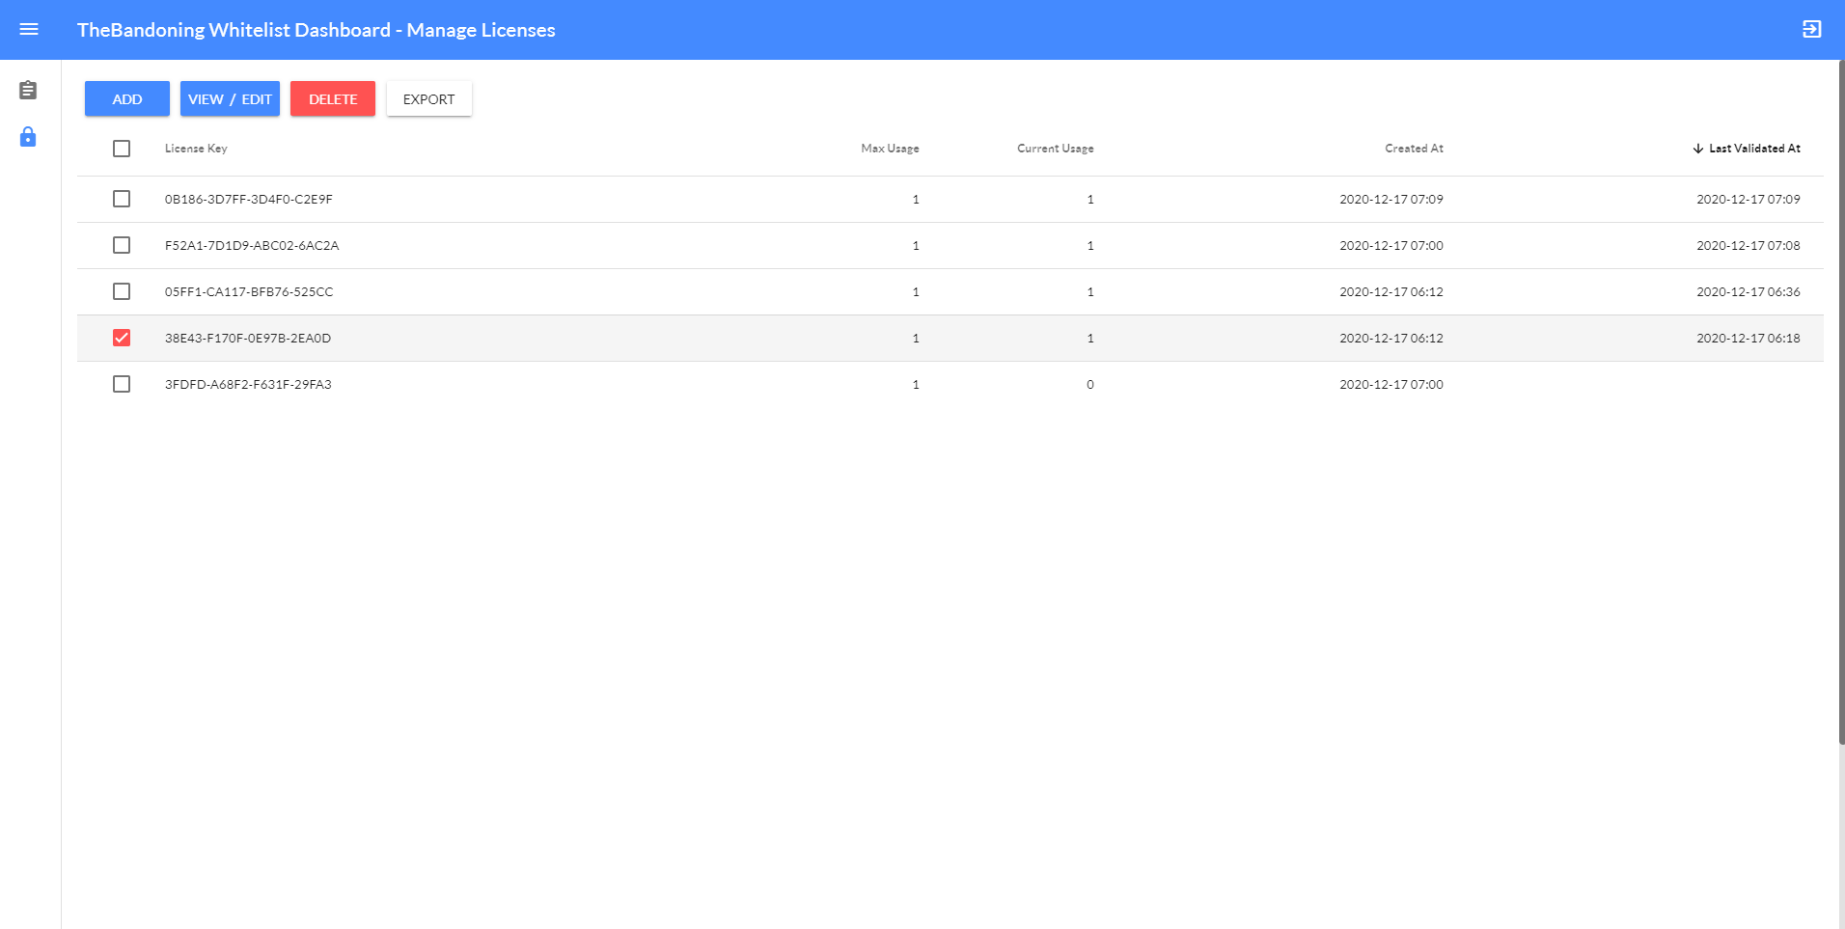
Task: Click the sort arrow beside Last Validated At
Action: tap(1697, 149)
